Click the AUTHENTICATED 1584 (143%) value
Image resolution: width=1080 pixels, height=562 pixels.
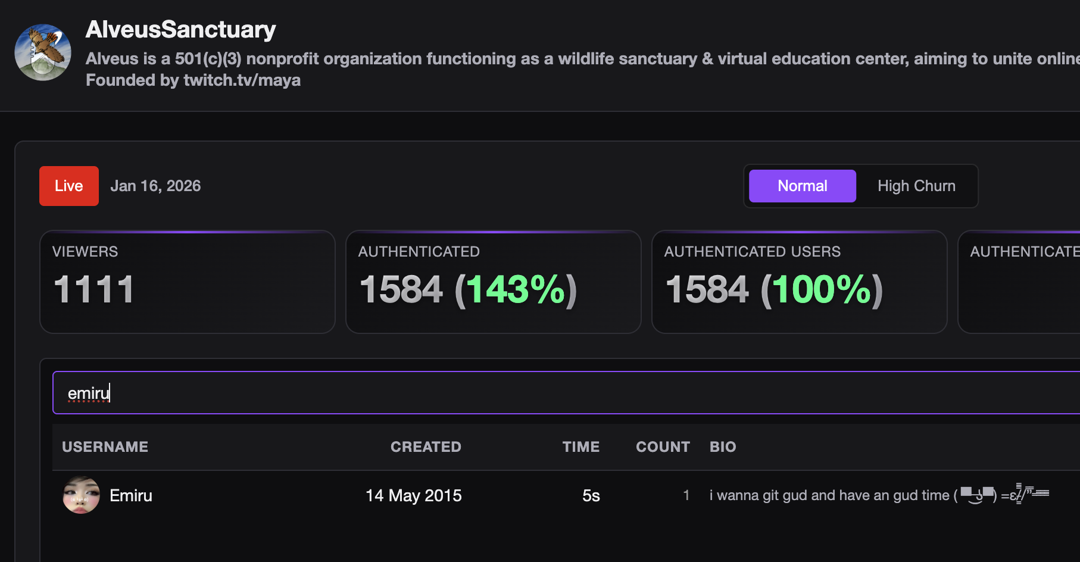[468, 290]
